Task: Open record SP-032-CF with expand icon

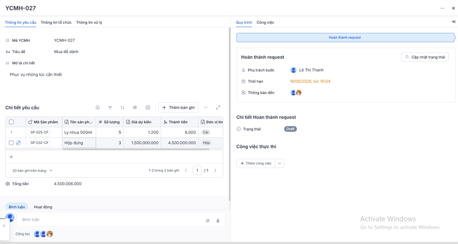Action: click(x=19, y=143)
